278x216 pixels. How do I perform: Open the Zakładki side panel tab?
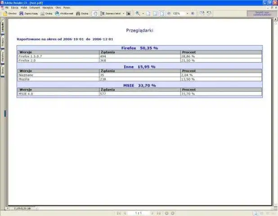click(x=3, y=27)
